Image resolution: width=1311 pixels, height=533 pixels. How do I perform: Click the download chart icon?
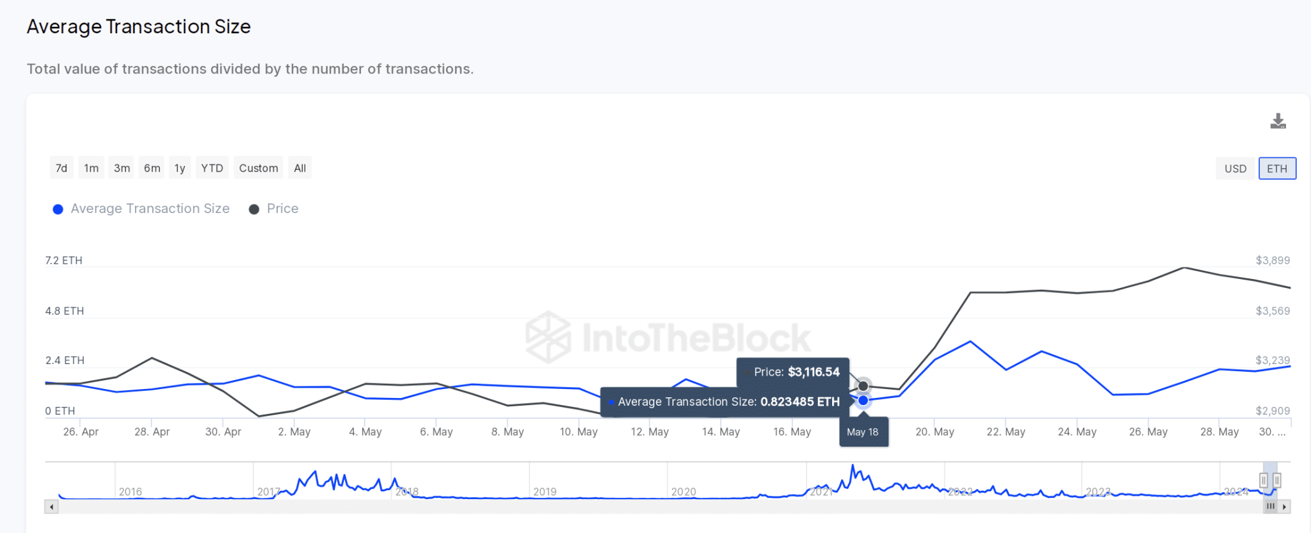coord(1278,121)
